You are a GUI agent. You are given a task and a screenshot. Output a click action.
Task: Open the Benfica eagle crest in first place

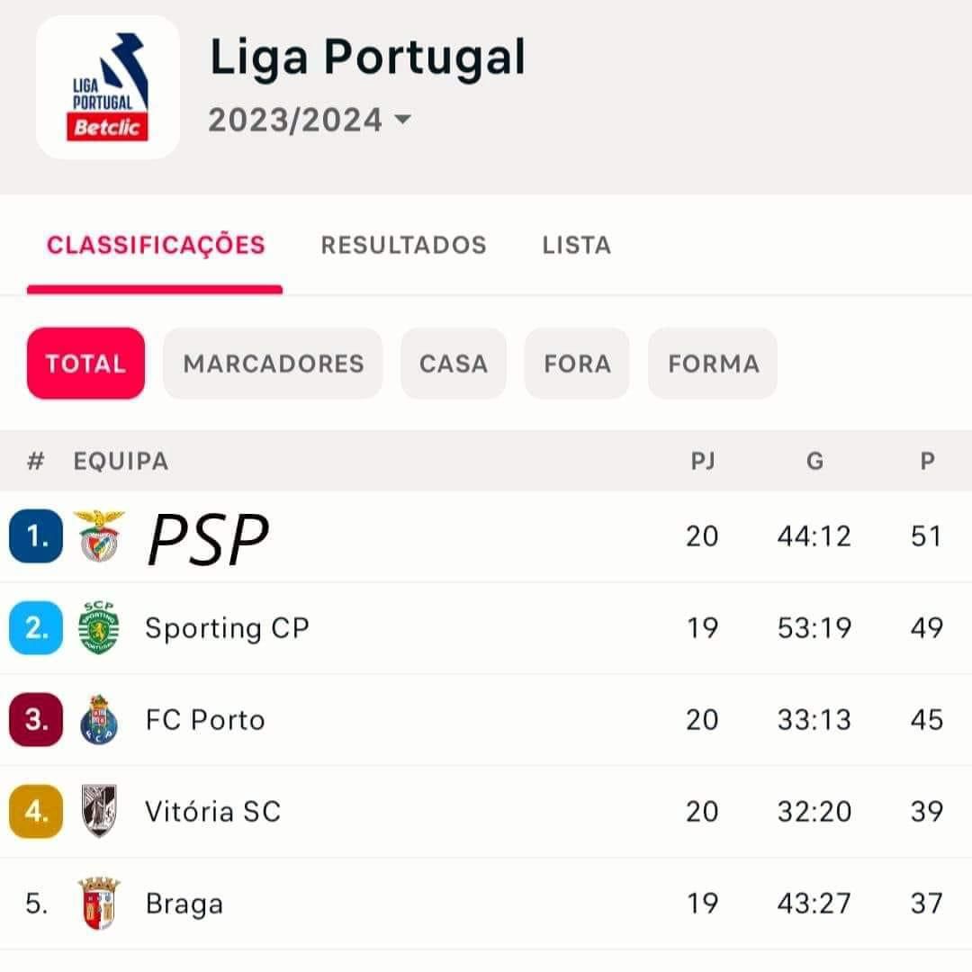tap(99, 536)
